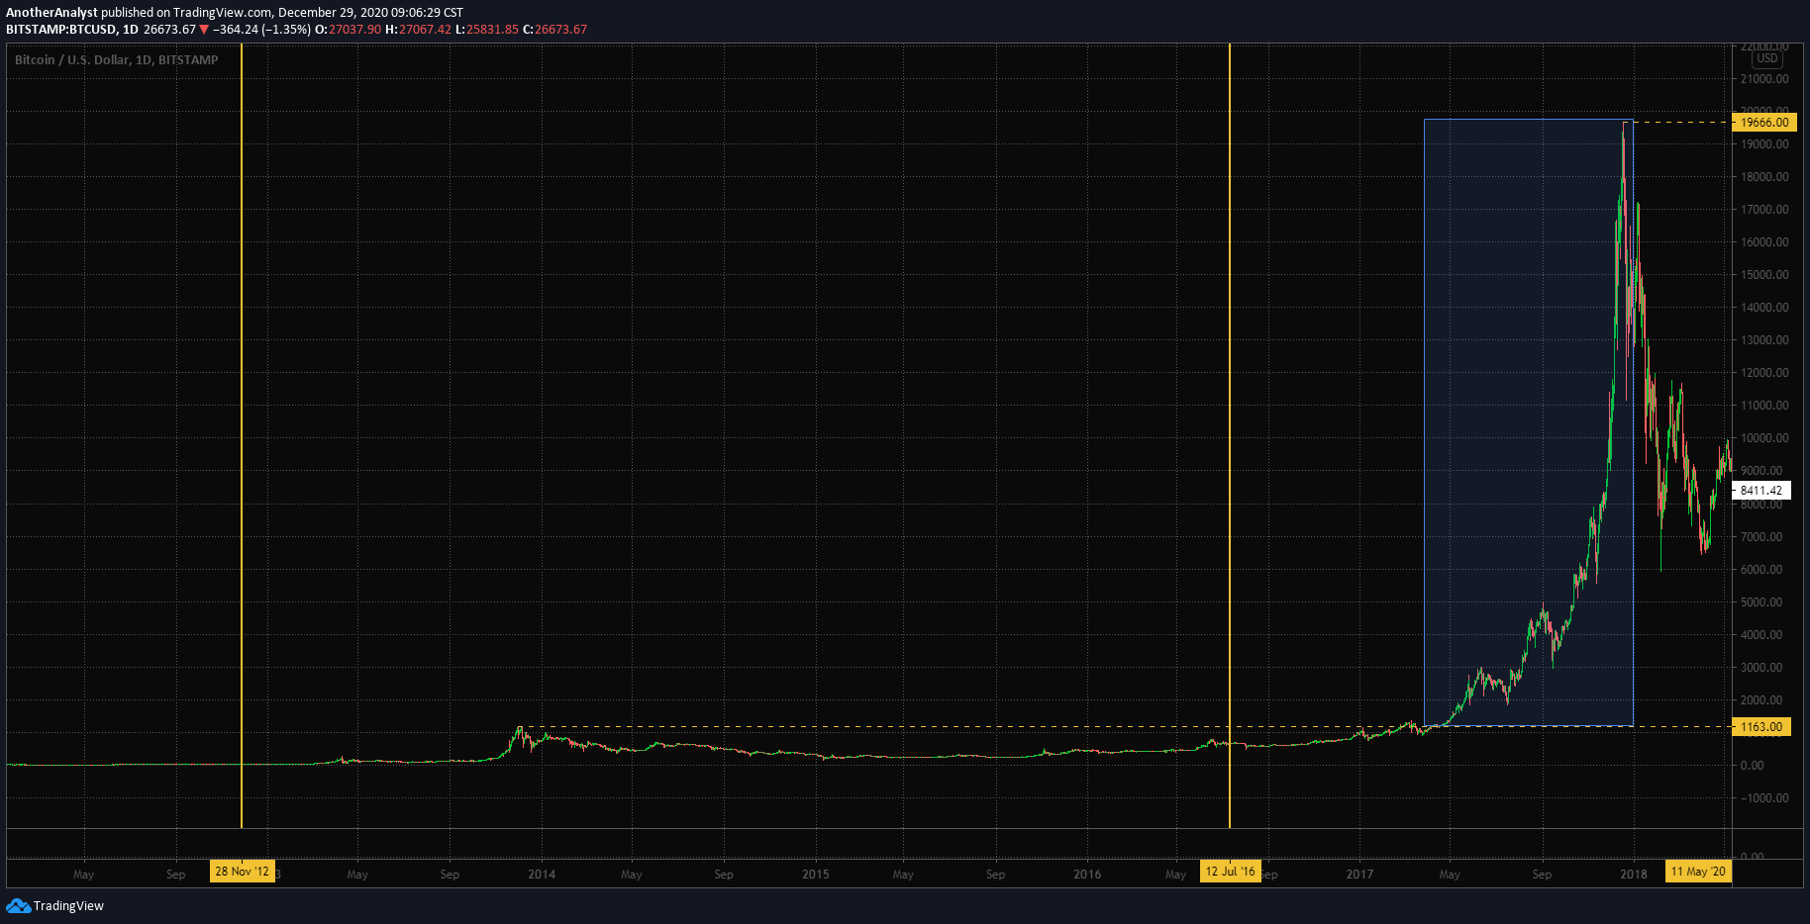Image resolution: width=1810 pixels, height=924 pixels.
Task: Click the 2014 time axis label
Action: click(x=542, y=875)
